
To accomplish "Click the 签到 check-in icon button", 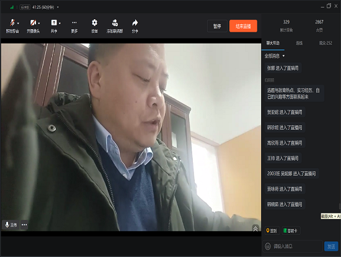I will 272,231.
